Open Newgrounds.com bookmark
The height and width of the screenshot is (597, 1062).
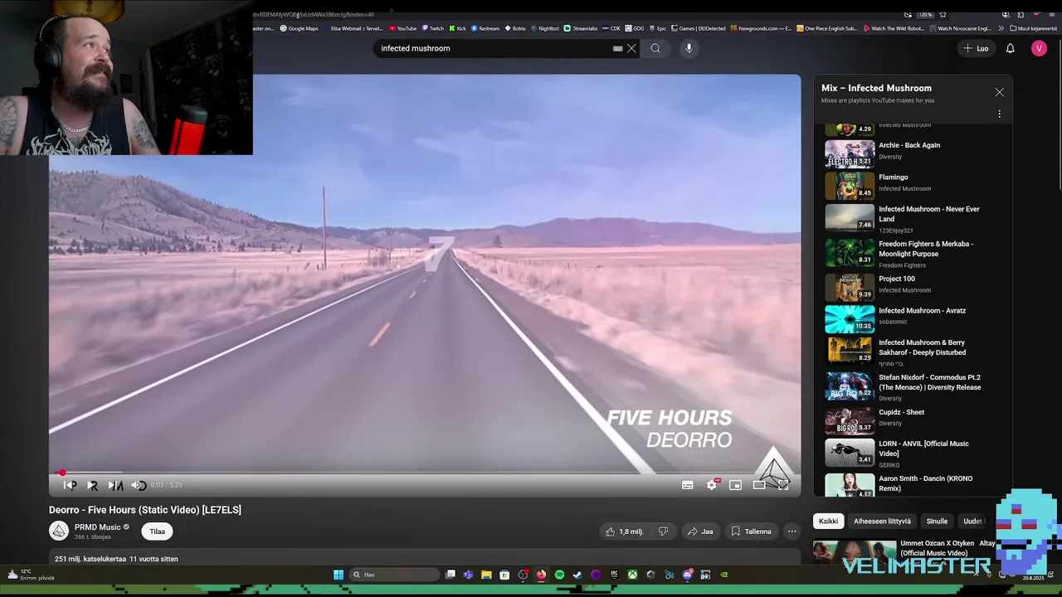761,28
